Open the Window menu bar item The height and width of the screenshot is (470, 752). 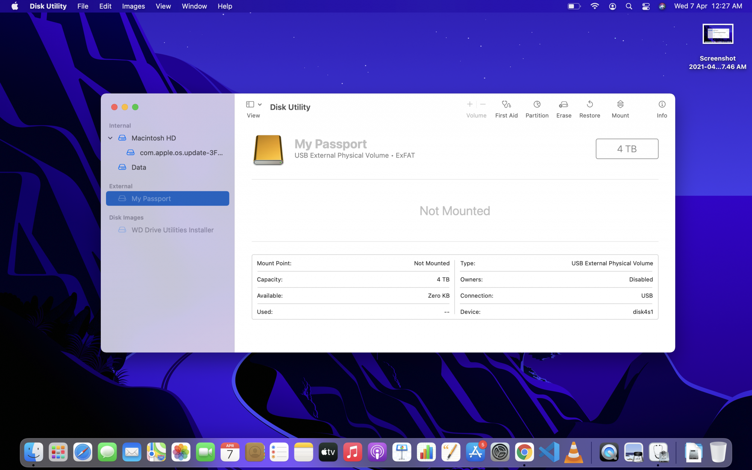pos(194,6)
